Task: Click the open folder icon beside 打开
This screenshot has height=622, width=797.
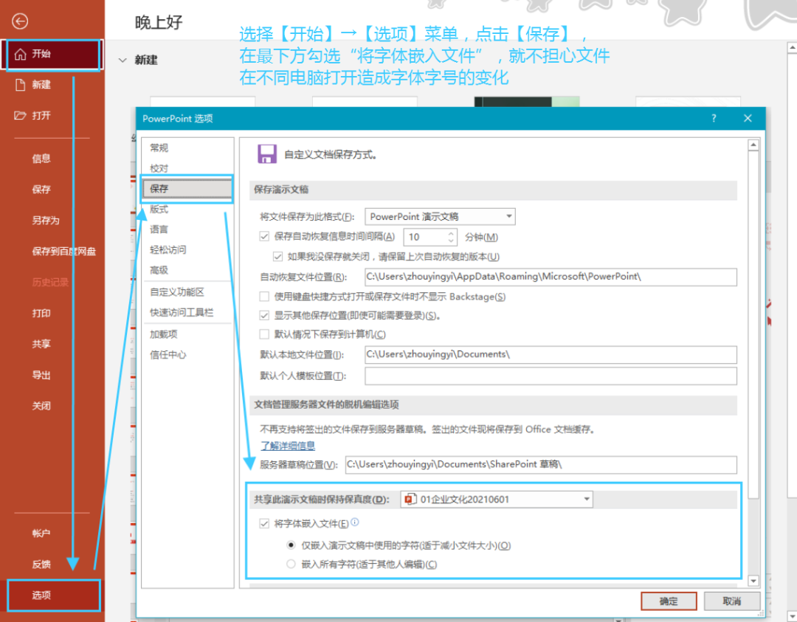Action: tap(21, 116)
